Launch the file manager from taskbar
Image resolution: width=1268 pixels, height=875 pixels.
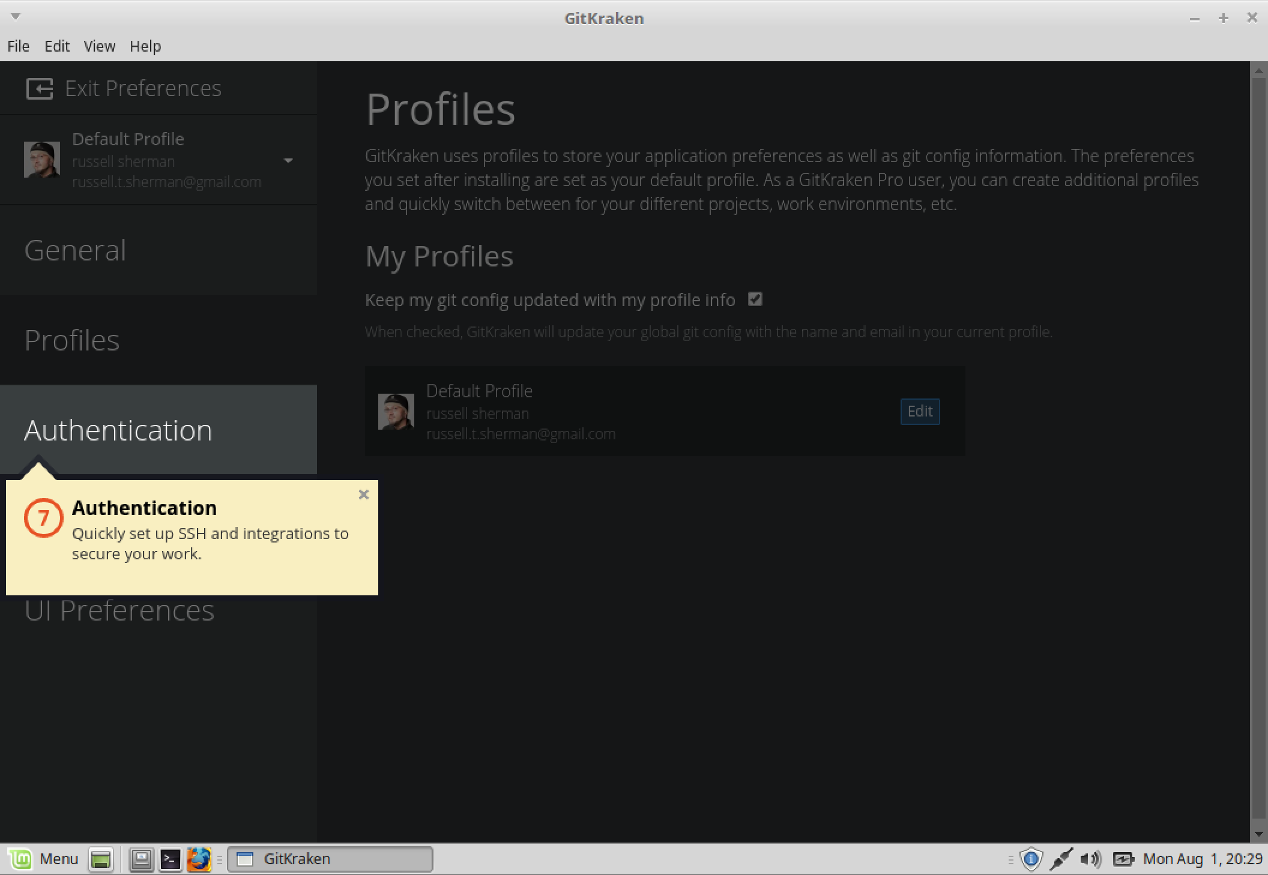coord(142,859)
